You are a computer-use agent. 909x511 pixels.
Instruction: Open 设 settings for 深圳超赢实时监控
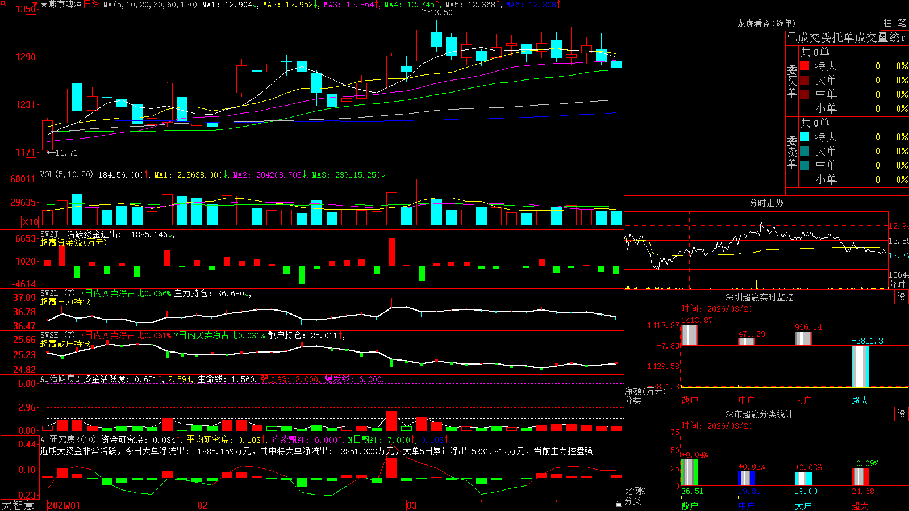[x=902, y=297]
